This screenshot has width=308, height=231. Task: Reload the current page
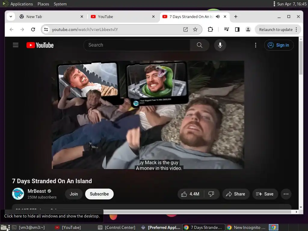click(x=33, y=29)
